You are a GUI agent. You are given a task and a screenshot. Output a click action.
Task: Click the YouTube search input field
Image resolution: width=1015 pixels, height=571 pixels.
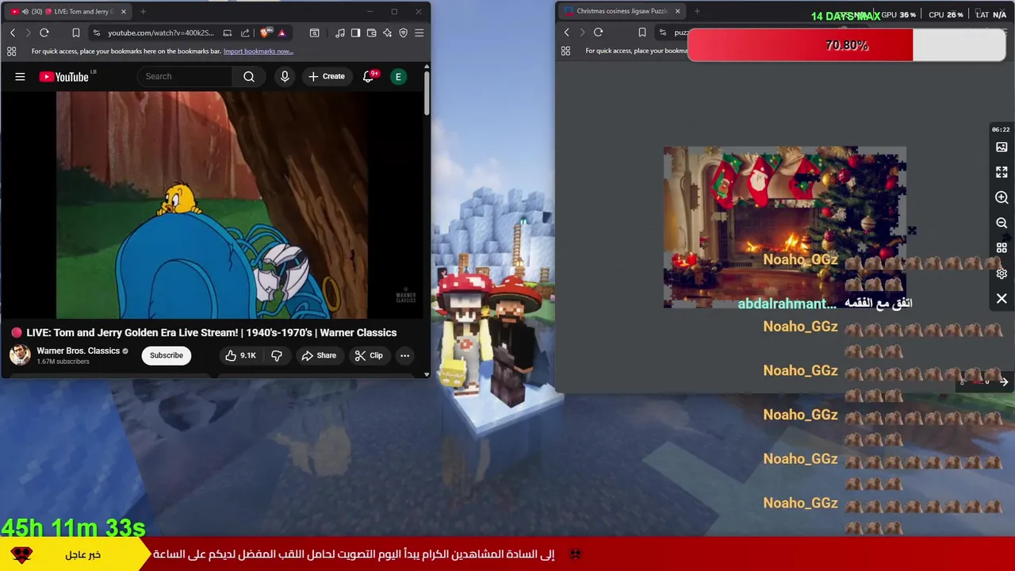click(x=186, y=77)
